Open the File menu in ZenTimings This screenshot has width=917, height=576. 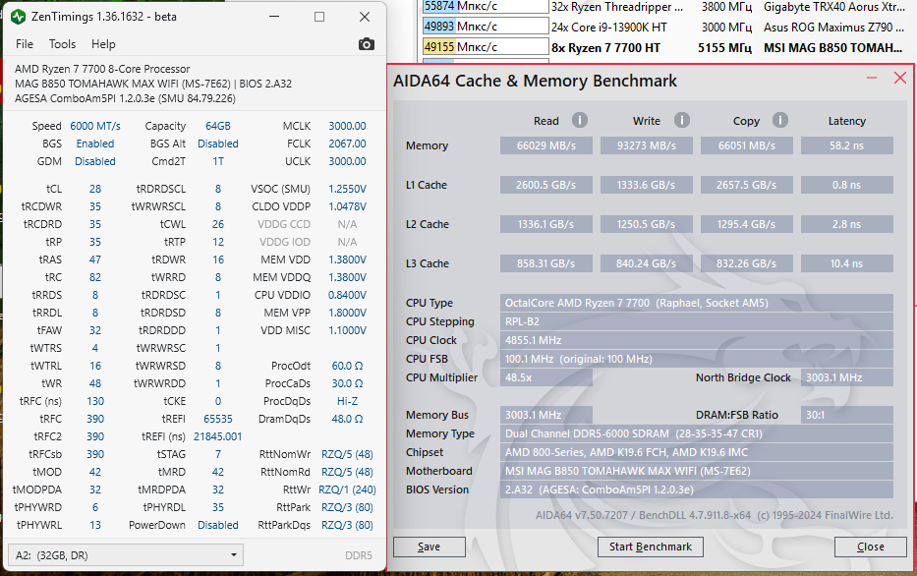pyautogui.click(x=25, y=44)
